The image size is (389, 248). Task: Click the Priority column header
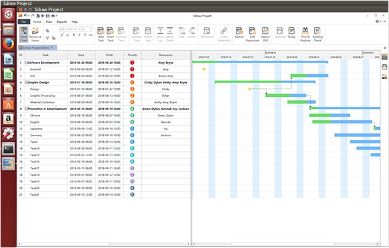coord(132,55)
